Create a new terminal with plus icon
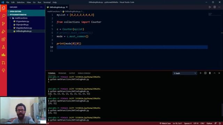Viewport: 223px width, 125px height. 201,73
